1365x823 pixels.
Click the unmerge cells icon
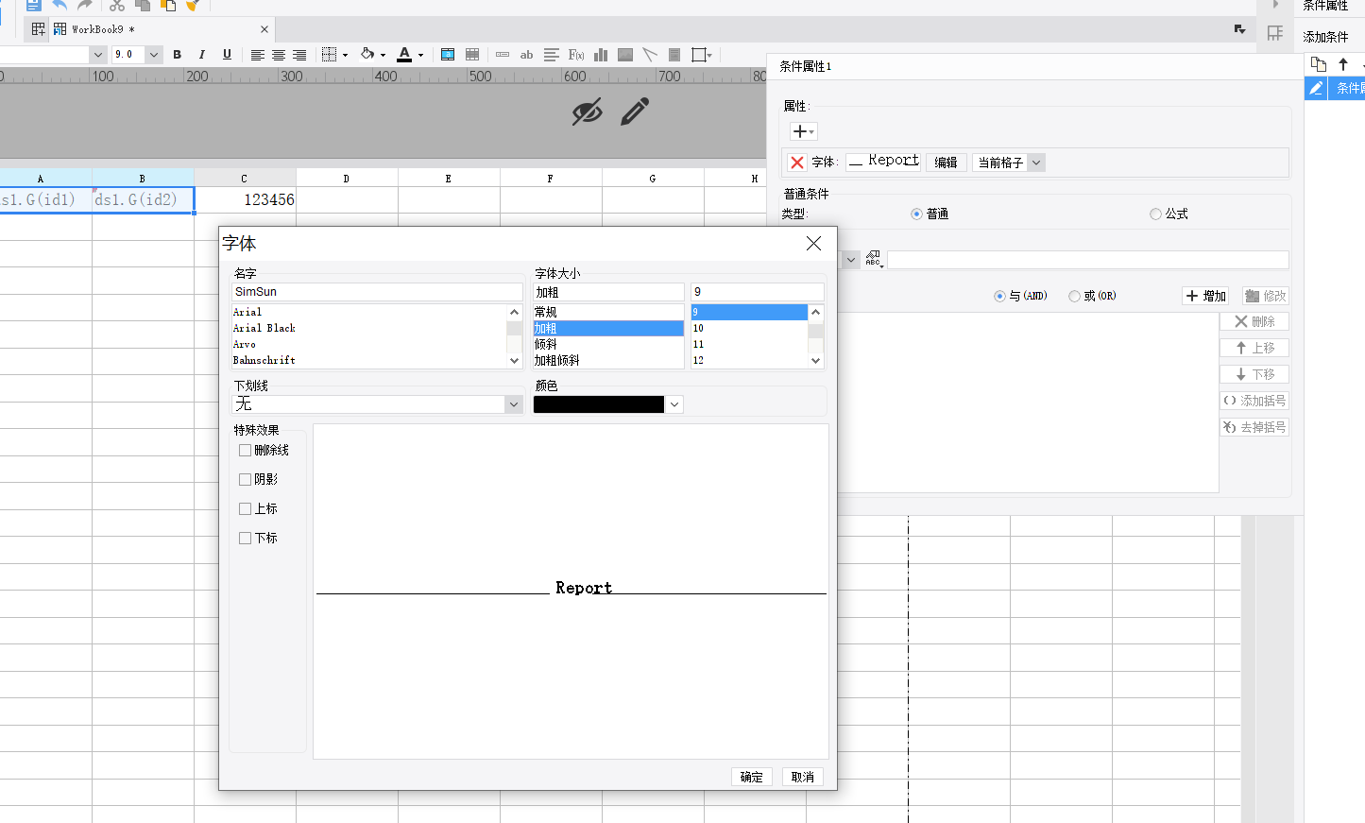pyautogui.click(x=472, y=55)
